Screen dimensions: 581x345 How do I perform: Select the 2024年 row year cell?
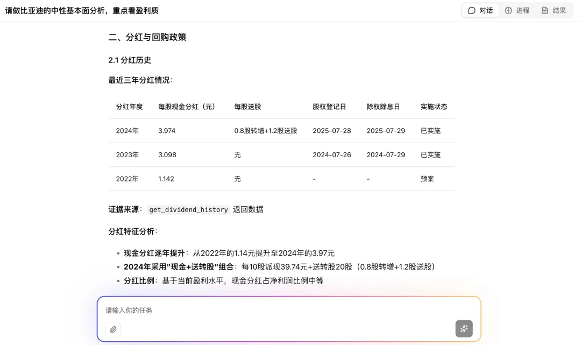tap(127, 131)
